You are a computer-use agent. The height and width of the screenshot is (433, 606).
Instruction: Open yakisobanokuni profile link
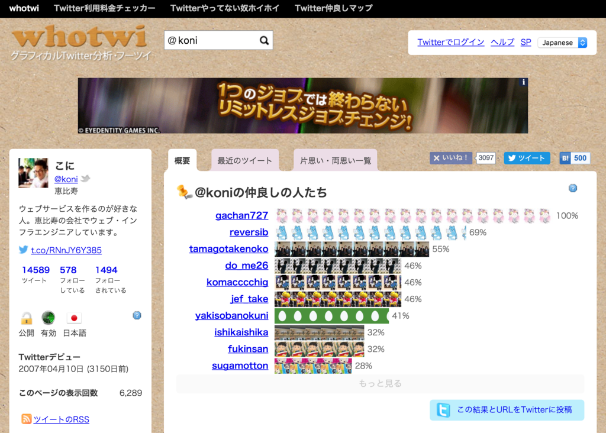[x=231, y=315]
